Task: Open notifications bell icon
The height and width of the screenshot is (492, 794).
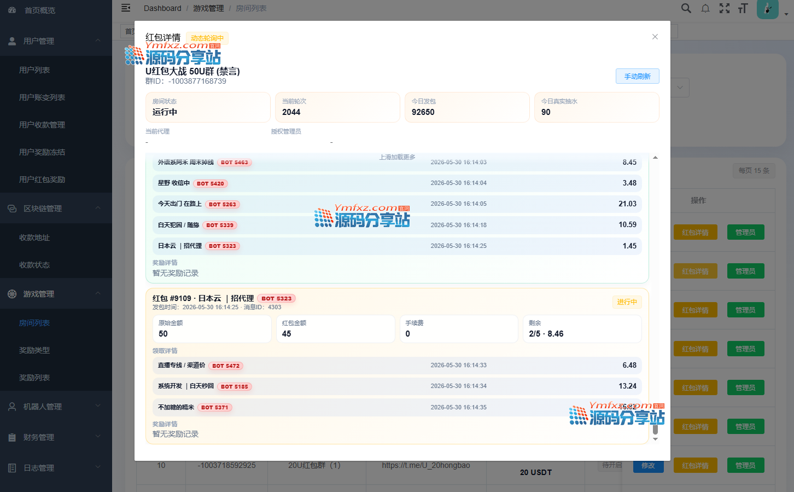Action: tap(705, 8)
